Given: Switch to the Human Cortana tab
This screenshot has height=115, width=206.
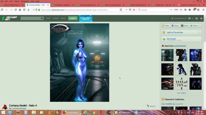Looking at the screenshot, I should coord(88,5).
